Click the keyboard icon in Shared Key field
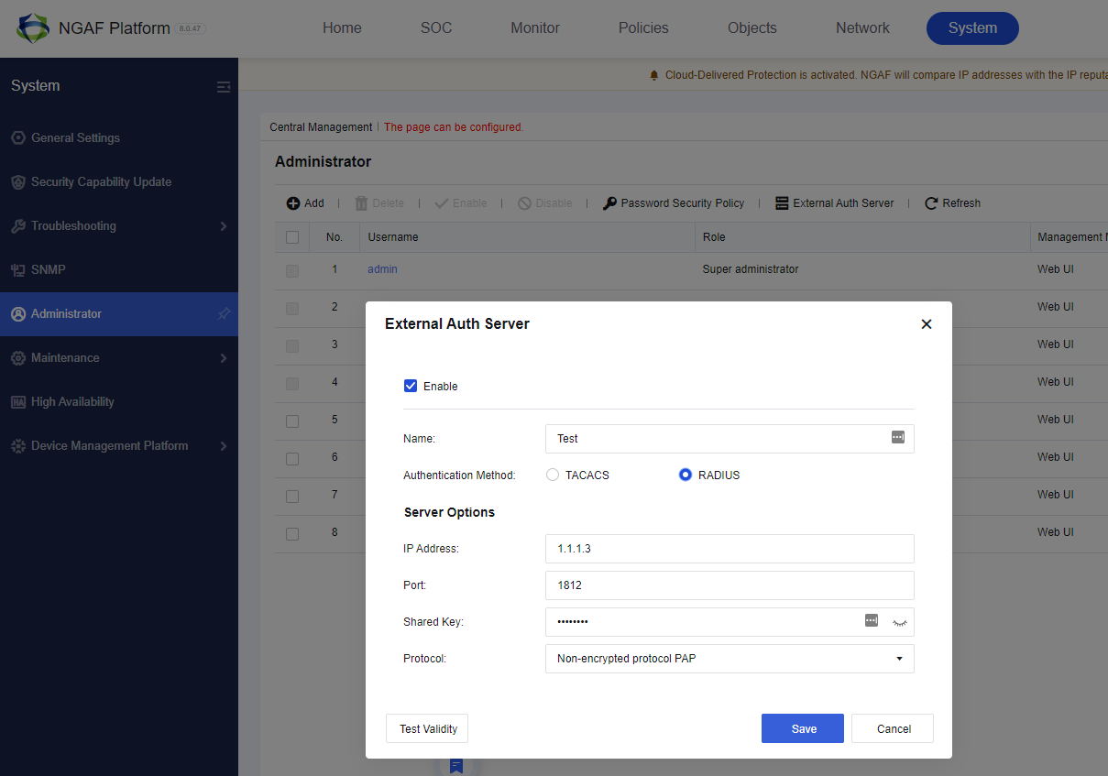The image size is (1108, 776). coord(872,620)
